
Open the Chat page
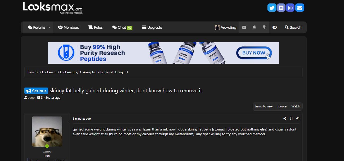[x=122, y=27]
